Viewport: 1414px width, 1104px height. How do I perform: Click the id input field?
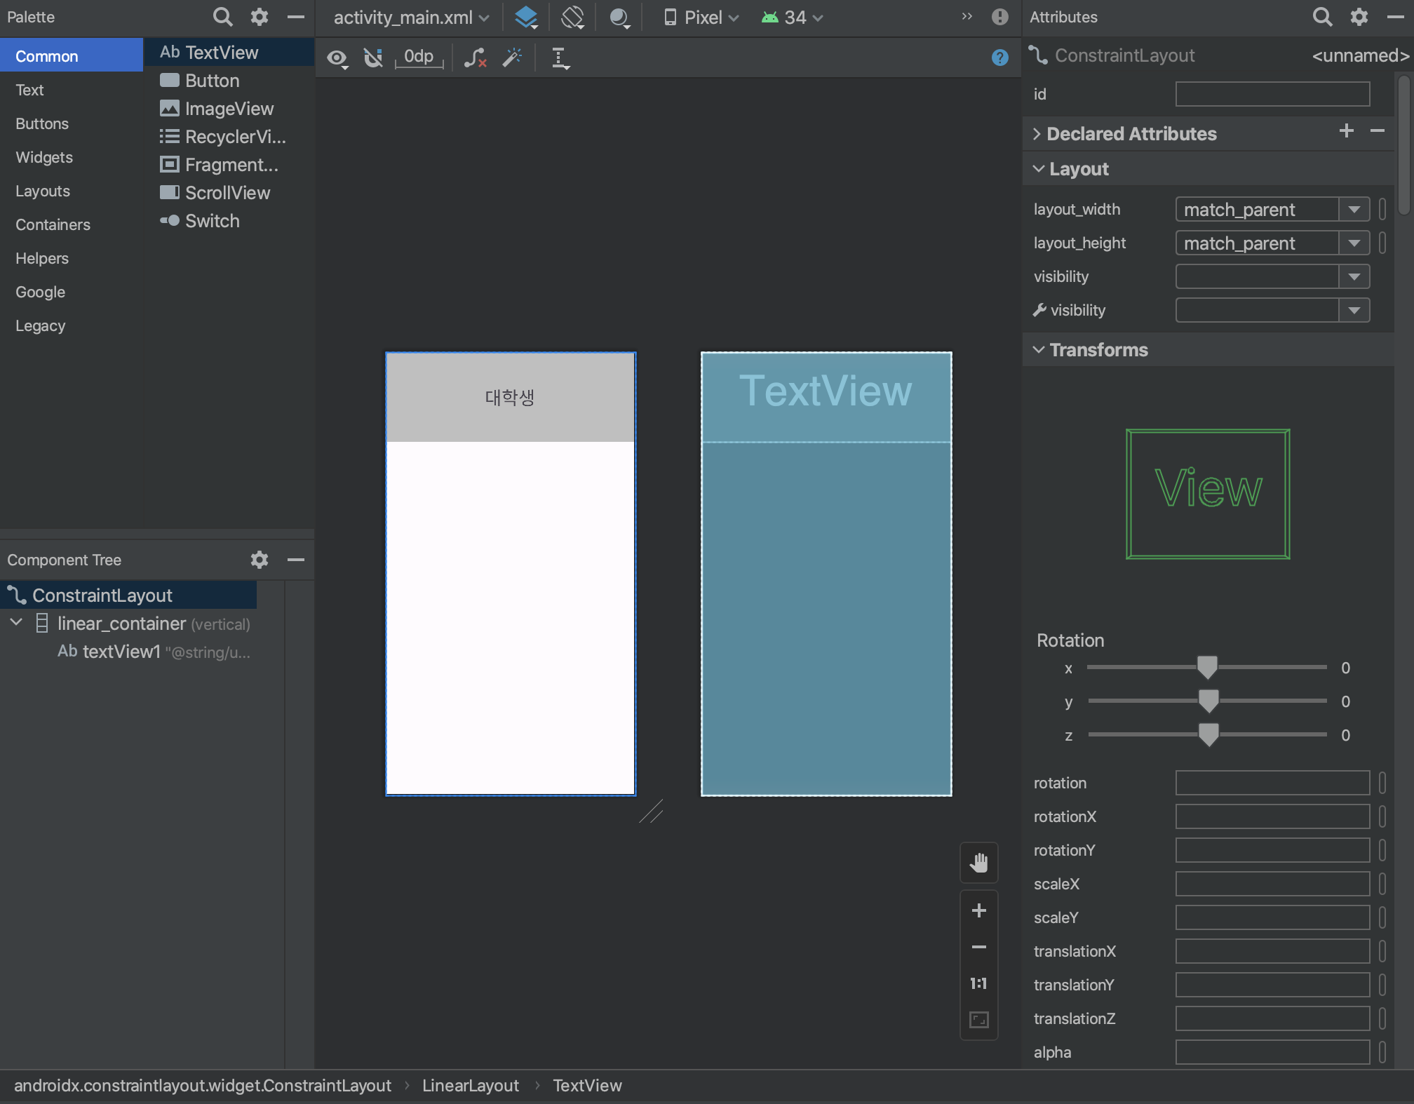[x=1272, y=94]
